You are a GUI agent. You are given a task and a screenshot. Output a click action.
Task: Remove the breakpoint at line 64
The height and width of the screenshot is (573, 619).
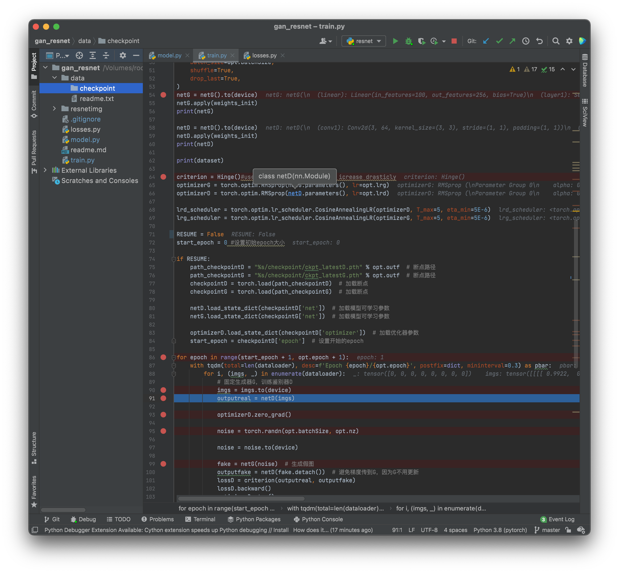pyautogui.click(x=163, y=177)
